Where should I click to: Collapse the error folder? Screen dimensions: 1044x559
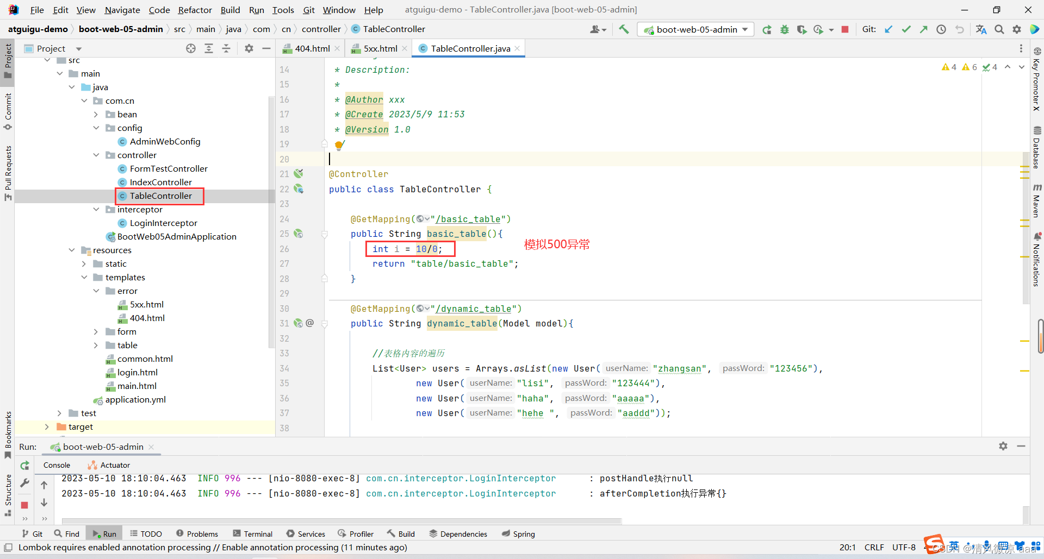[96, 291]
